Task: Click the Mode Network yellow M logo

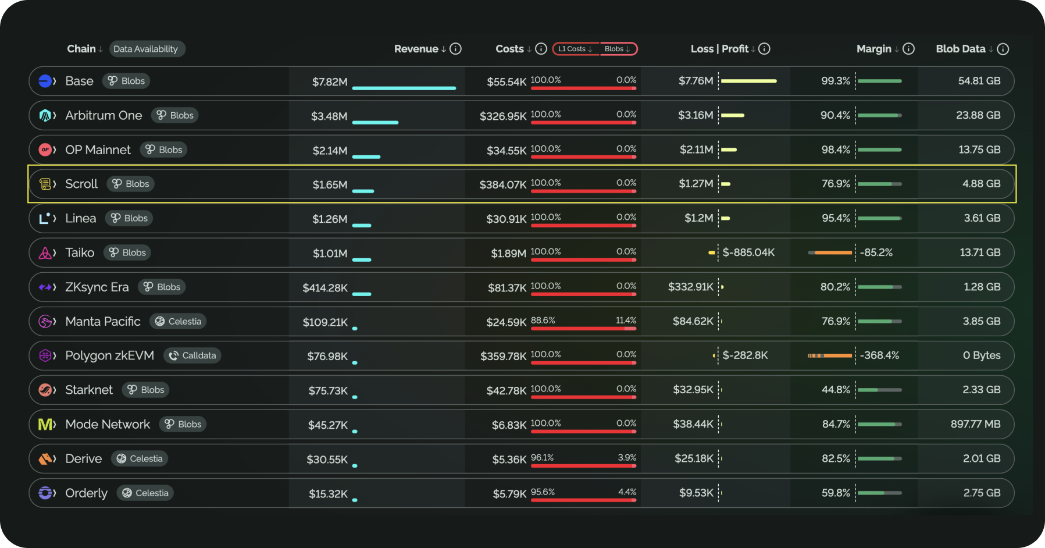Action: [45, 425]
